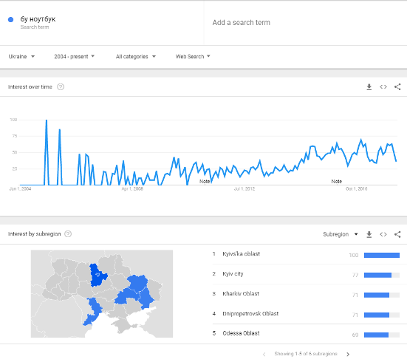Click the first Note marker near 2011
This screenshot has height=362, width=407.
coord(205,181)
